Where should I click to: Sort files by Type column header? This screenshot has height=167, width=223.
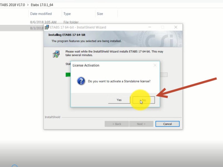67,14
